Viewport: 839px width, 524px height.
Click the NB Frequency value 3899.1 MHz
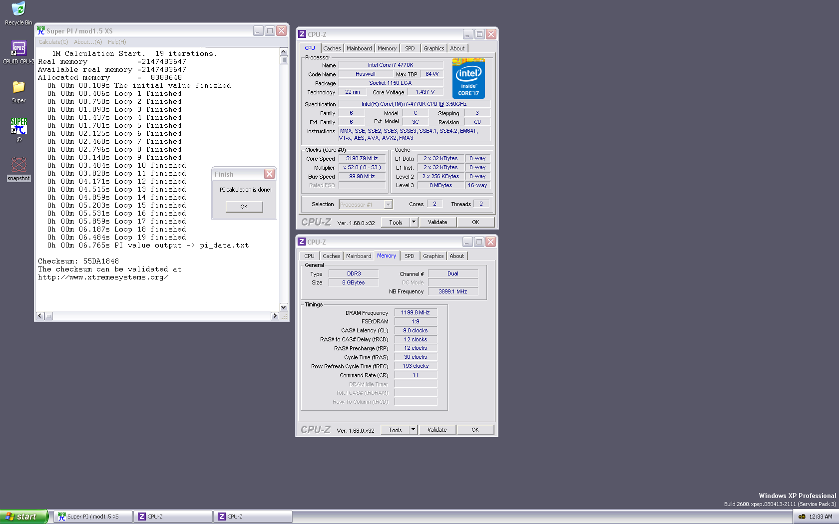[453, 291]
